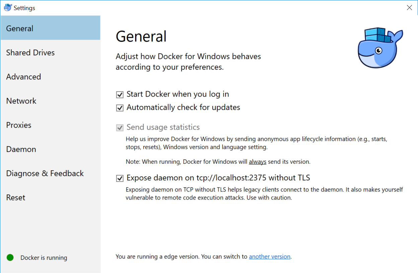Open the Network settings section
Image resolution: width=418 pixels, height=273 pixels.
21,101
